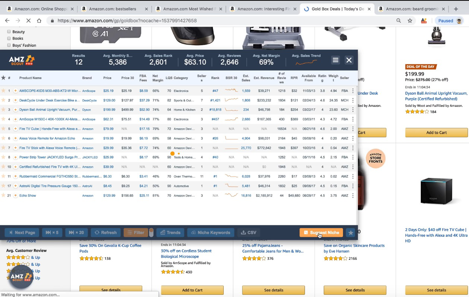The image size is (469, 297).
Task: Open the Filter options
Action: tap(136, 233)
